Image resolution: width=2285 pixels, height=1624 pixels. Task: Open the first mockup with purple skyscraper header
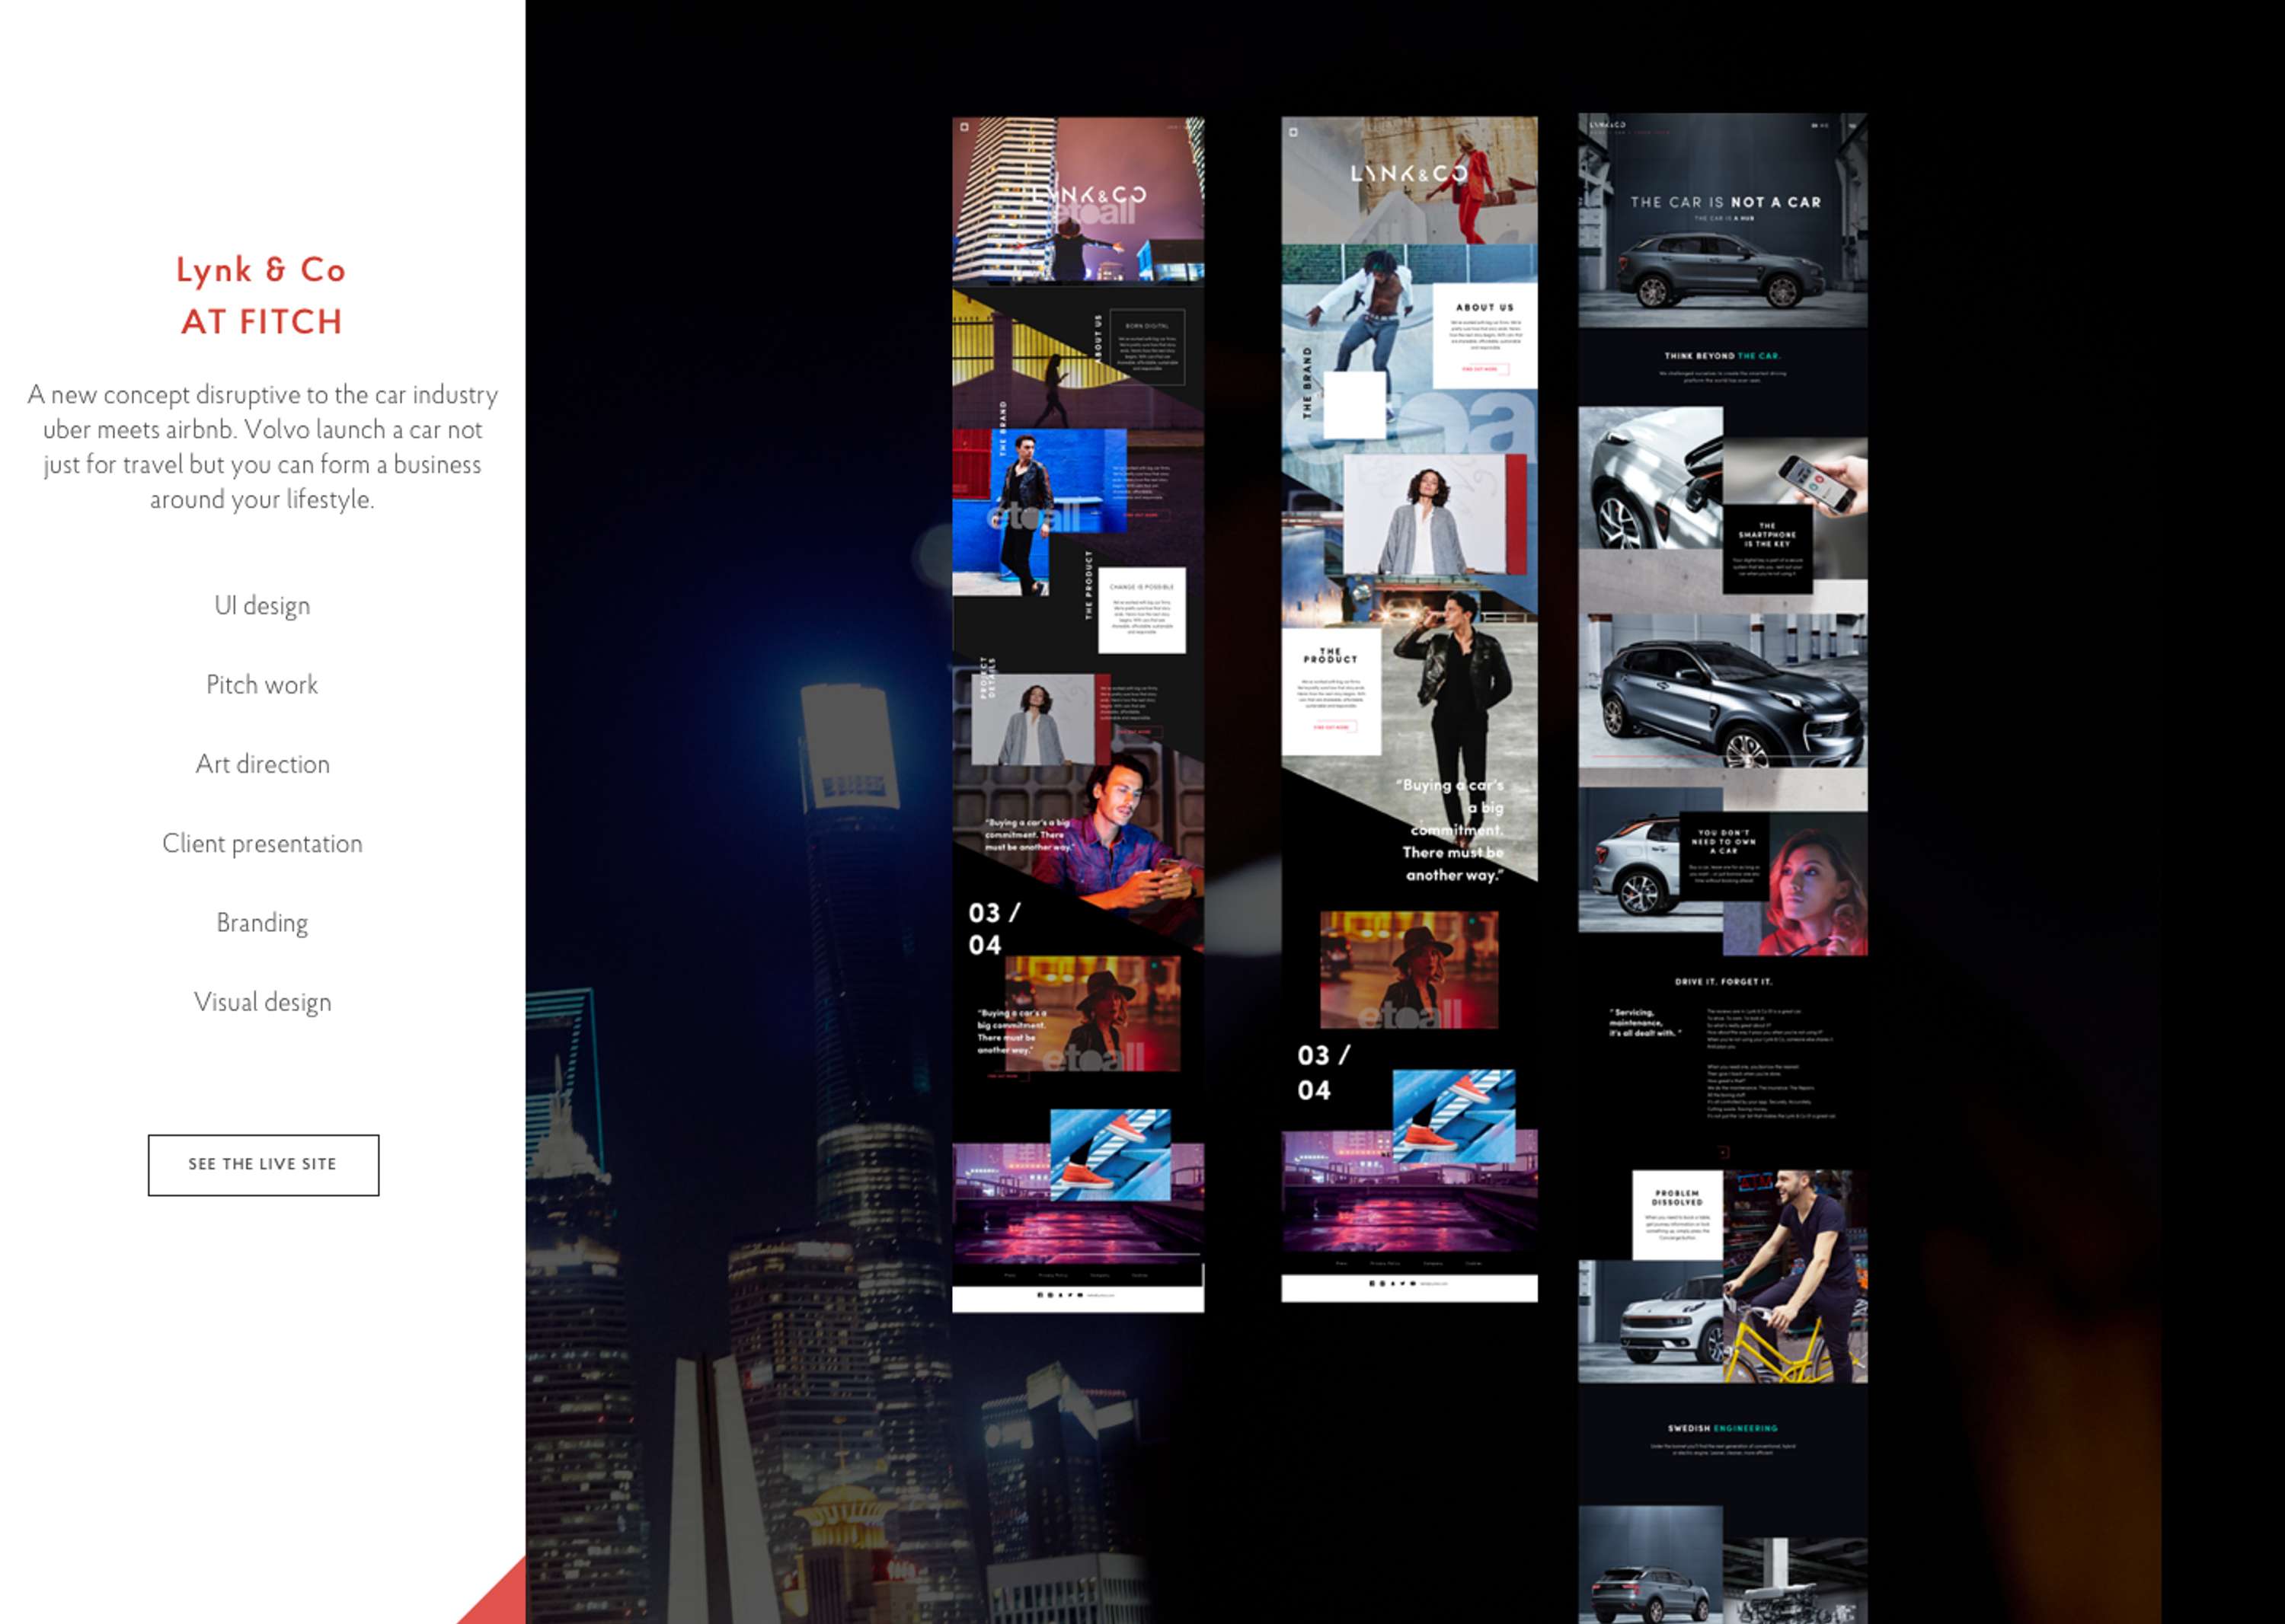pos(1078,715)
